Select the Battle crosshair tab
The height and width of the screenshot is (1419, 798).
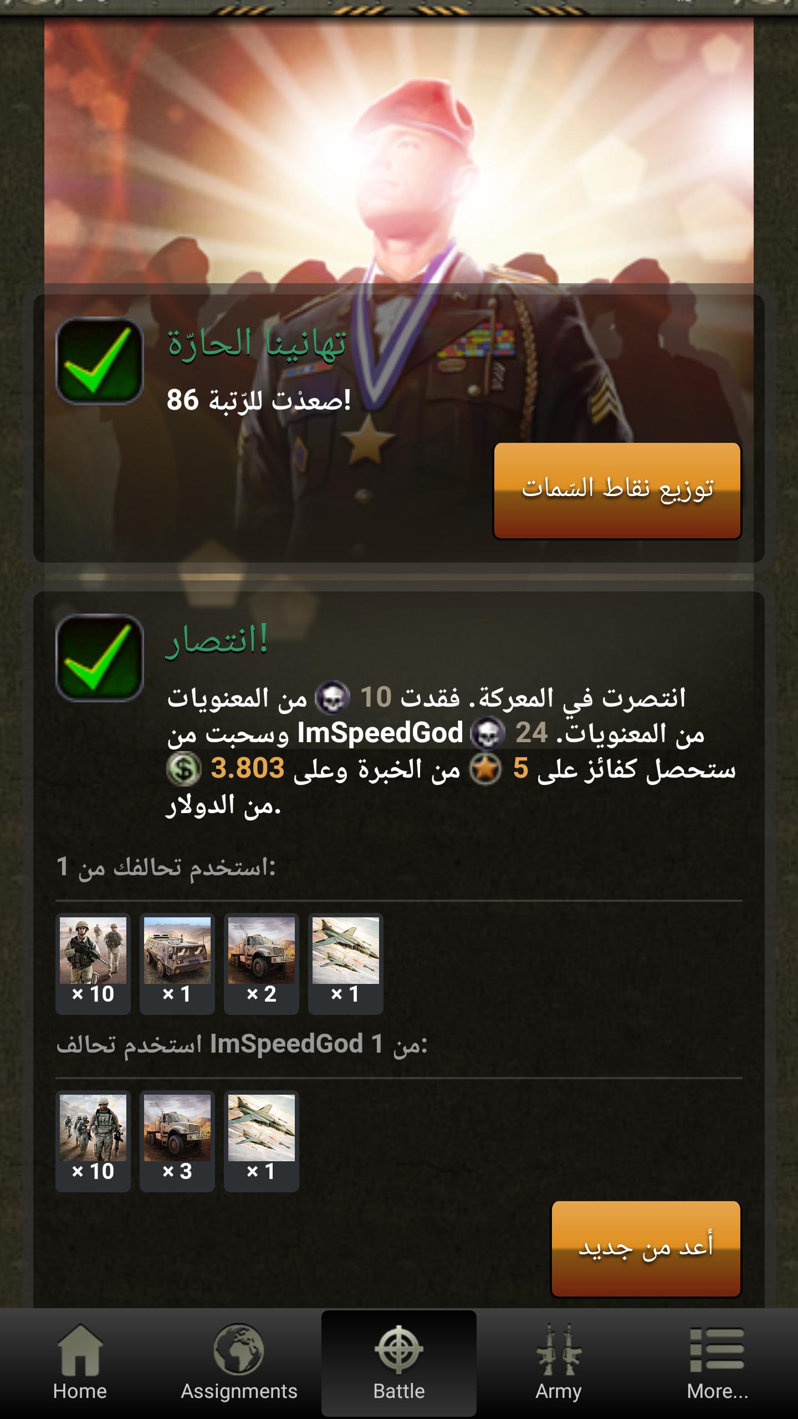399,1364
